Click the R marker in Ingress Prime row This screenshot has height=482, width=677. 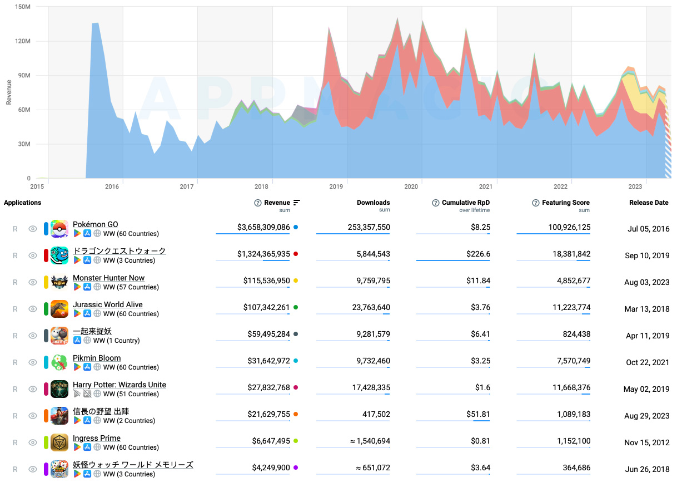pos(16,442)
